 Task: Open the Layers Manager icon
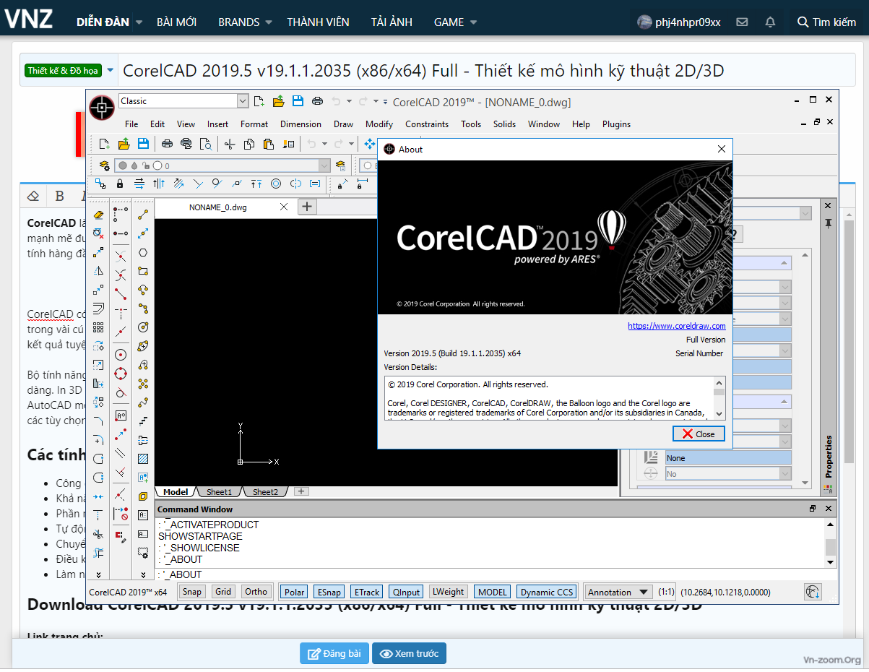104,165
